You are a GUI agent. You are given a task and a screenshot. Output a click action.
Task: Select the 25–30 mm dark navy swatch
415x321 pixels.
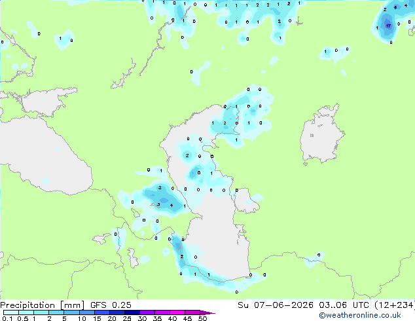(x=132, y=312)
